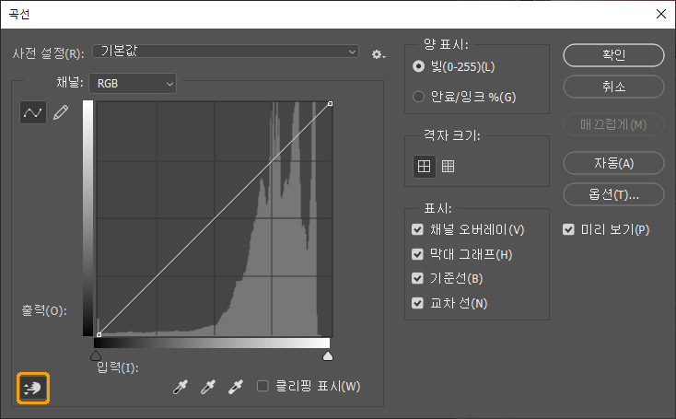Apply auto correction with 자동 button
Image resolution: width=676 pixels, height=419 pixels.
click(x=613, y=163)
